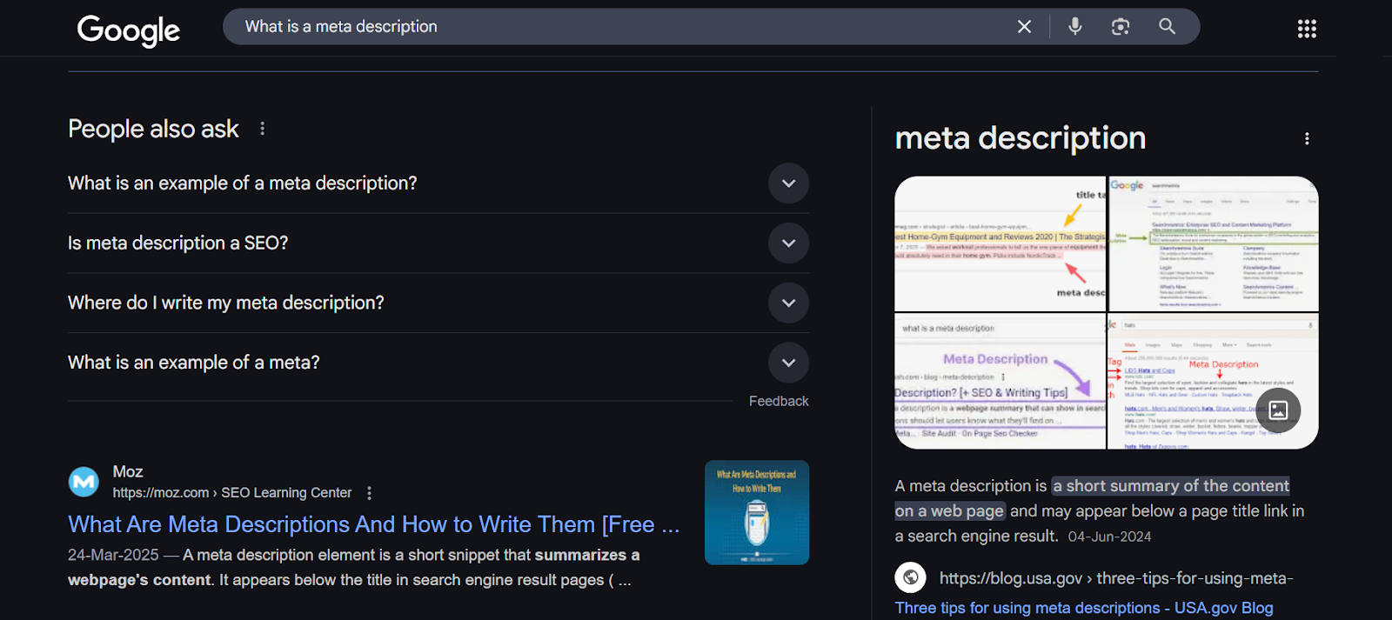Click the view images icon overlay
The image size is (1392, 620).
1277,410
